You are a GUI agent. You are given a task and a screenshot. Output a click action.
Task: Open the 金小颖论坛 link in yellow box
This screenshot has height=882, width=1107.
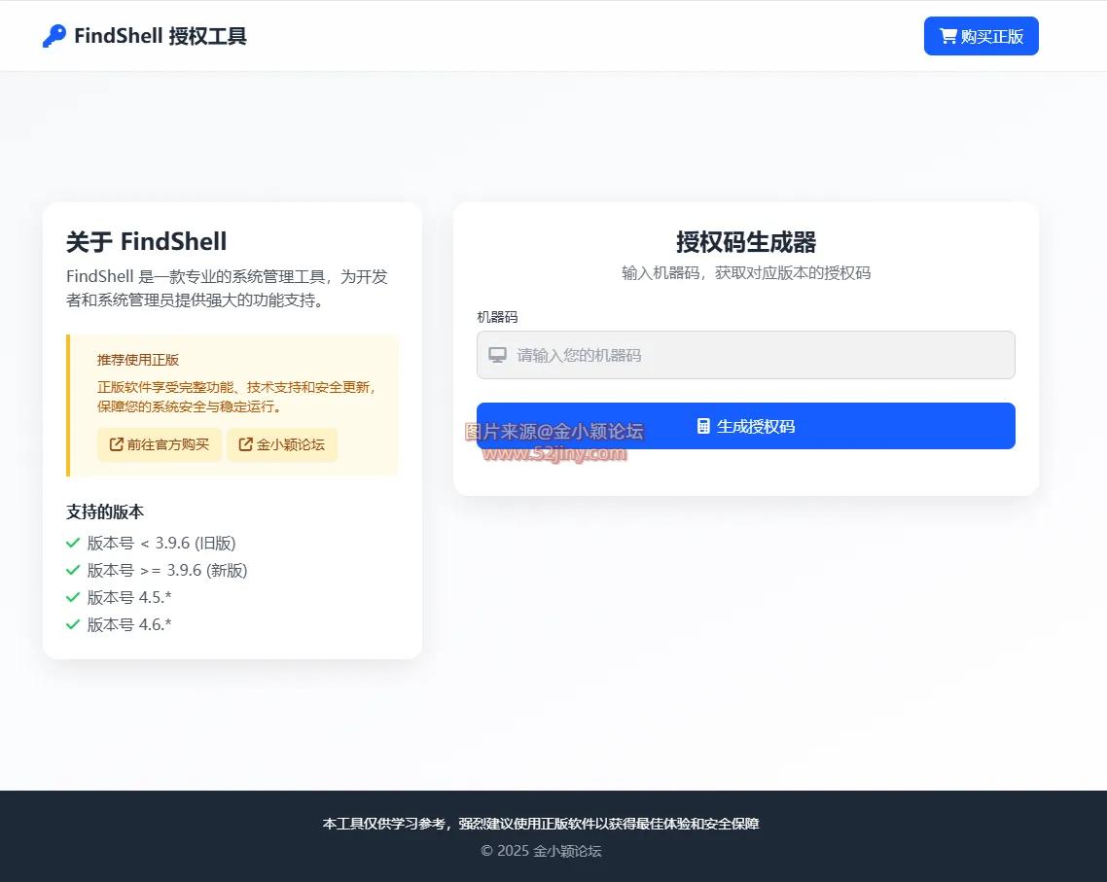[x=282, y=444]
